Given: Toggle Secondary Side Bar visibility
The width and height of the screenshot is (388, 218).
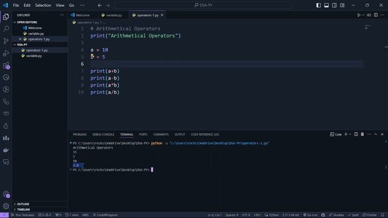Looking at the screenshot, I should click(x=334, y=5).
